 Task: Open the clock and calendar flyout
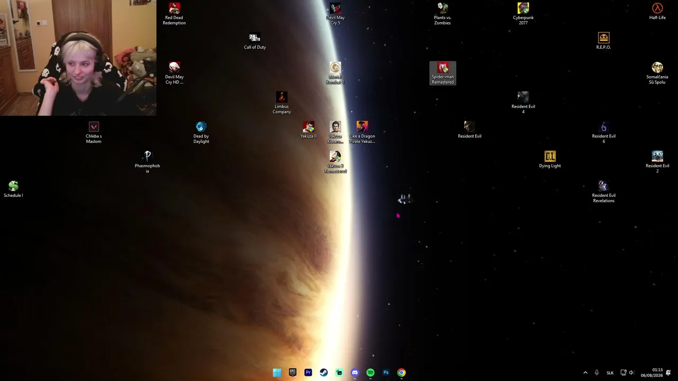652,373
